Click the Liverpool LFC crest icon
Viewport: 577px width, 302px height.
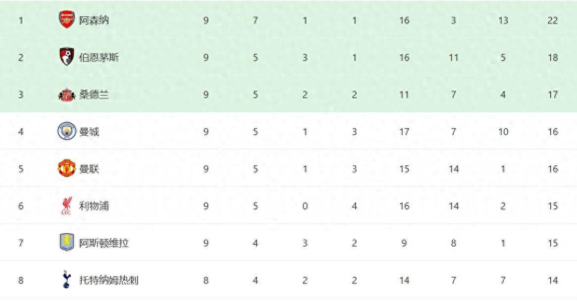(66, 206)
